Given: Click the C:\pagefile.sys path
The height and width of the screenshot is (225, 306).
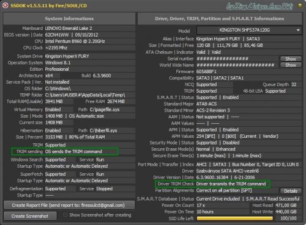Looking at the screenshot, I should tap(105, 110).
